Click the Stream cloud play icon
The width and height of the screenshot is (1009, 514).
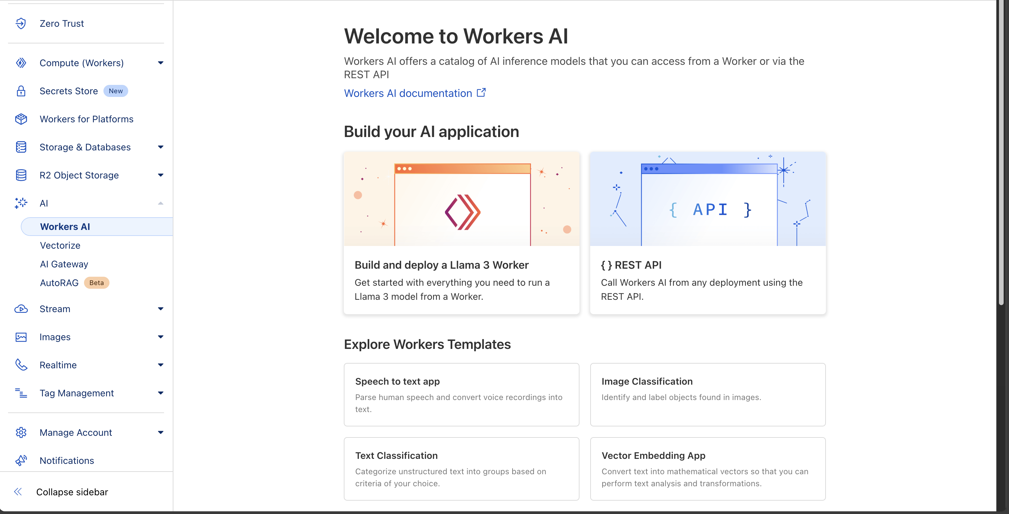pyautogui.click(x=21, y=309)
